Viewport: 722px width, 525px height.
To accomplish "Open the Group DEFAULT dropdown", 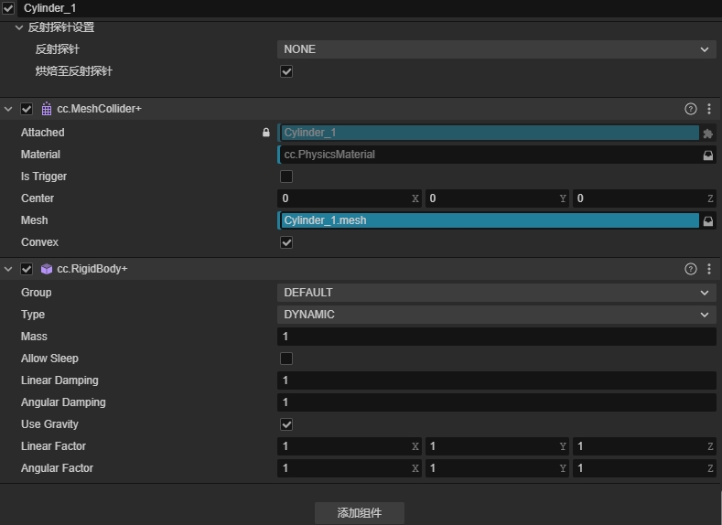I will [x=496, y=293].
